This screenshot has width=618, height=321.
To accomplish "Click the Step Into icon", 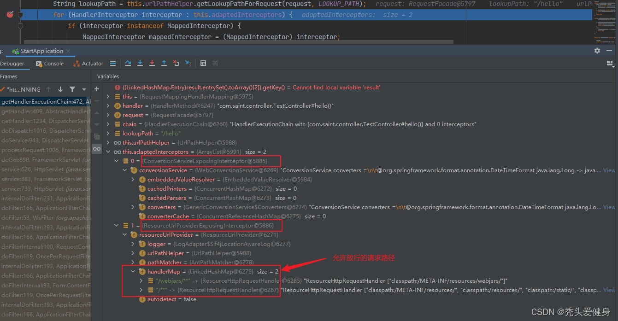I will tap(140, 64).
